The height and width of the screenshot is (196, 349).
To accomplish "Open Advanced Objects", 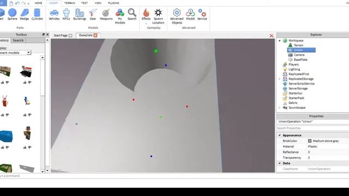I will 177,16.
